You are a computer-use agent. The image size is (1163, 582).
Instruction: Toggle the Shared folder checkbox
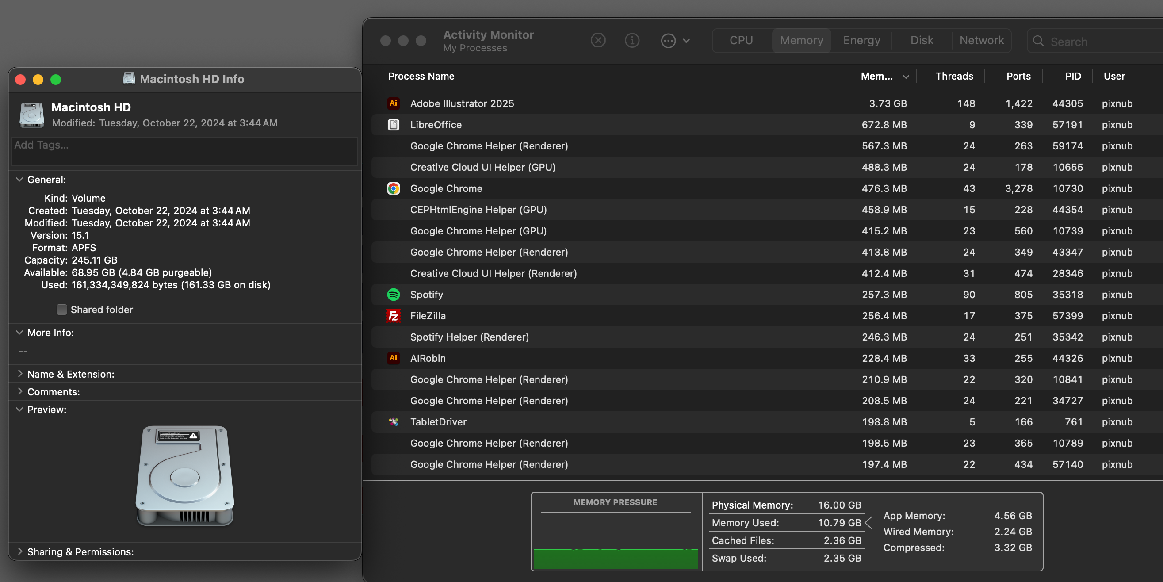[62, 309]
